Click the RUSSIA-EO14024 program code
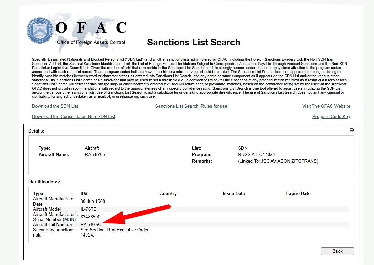The width and height of the screenshot is (374, 265). click(x=257, y=155)
